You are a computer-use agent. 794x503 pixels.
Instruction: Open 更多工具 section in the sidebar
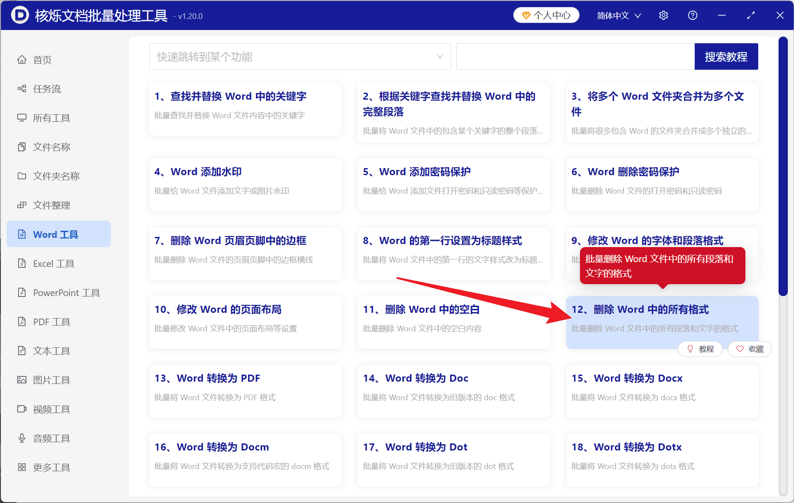(51, 467)
